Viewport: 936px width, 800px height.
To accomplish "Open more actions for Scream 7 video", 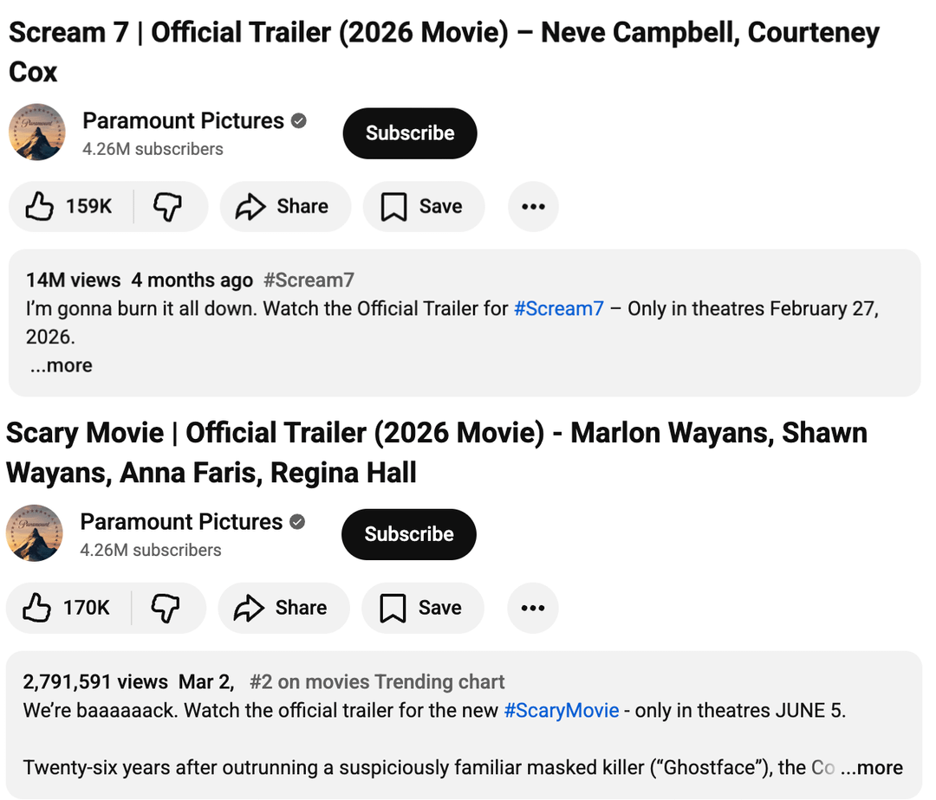I will coord(533,207).
